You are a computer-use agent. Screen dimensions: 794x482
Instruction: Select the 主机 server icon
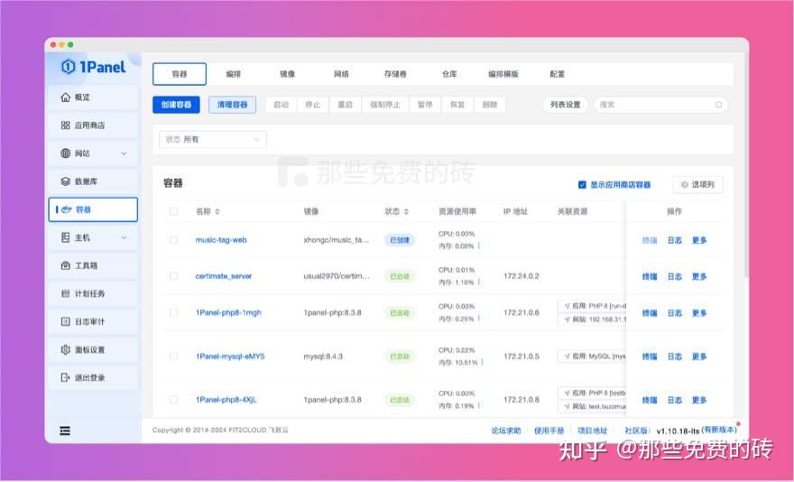click(65, 237)
